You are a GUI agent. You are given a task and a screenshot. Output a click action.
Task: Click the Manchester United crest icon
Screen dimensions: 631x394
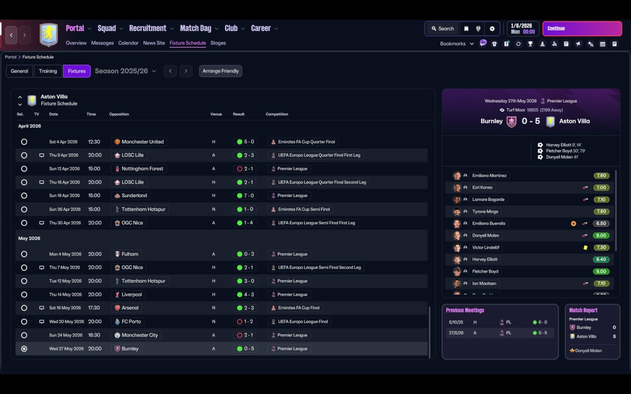(117, 142)
